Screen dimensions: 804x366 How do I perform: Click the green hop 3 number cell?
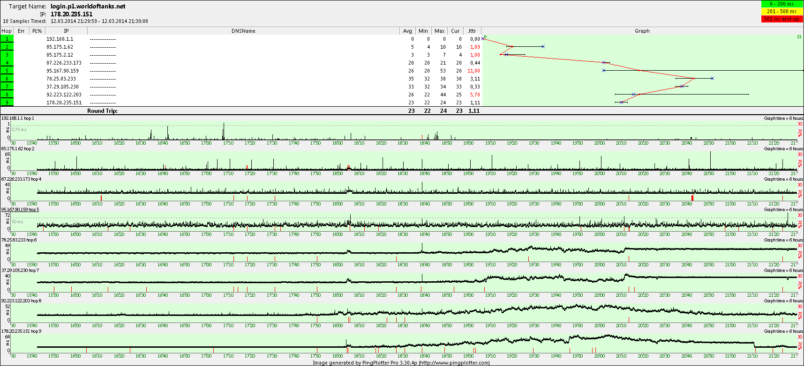pyautogui.click(x=7, y=55)
